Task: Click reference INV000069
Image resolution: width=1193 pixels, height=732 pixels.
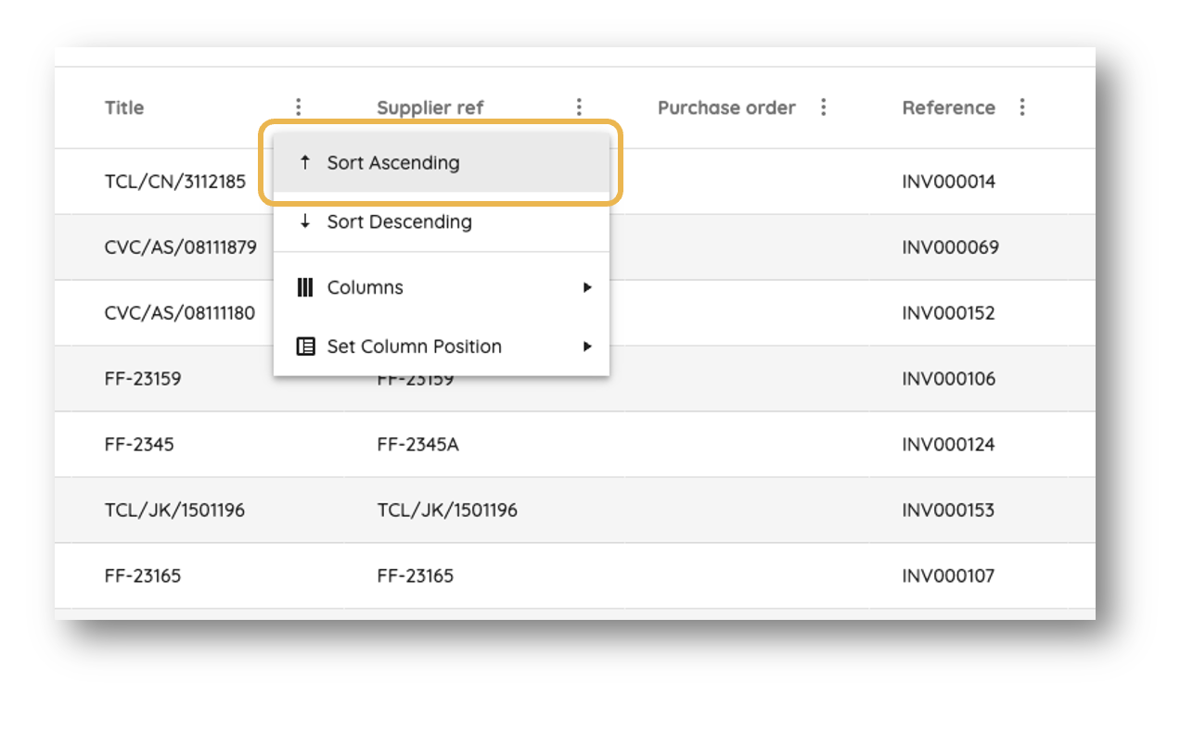Action: (x=950, y=247)
